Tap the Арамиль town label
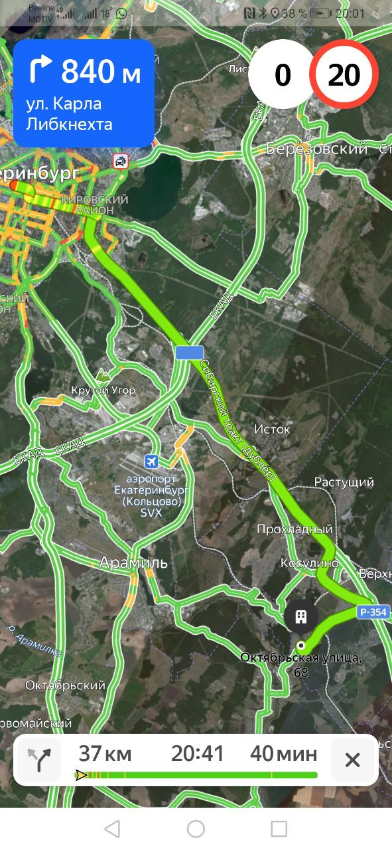392x850 pixels. pos(133,562)
